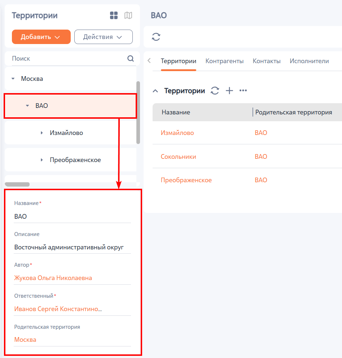Collapse the Москва tree node arrow
Screen dimensions: 342x358
[13, 79]
